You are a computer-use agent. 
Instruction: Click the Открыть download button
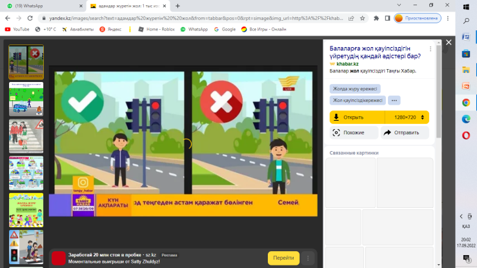coord(357,118)
